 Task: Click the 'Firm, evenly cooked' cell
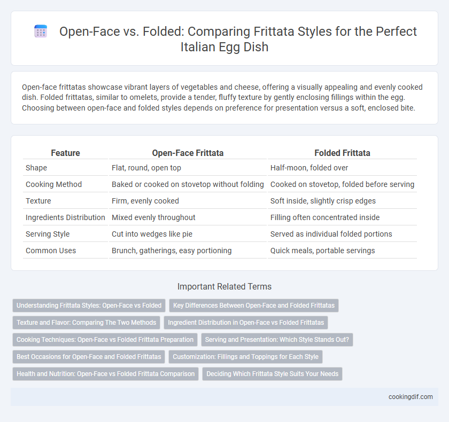(x=188, y=201)
